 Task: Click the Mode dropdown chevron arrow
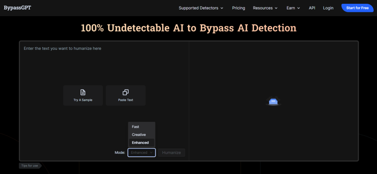click(x=151, y=152)
